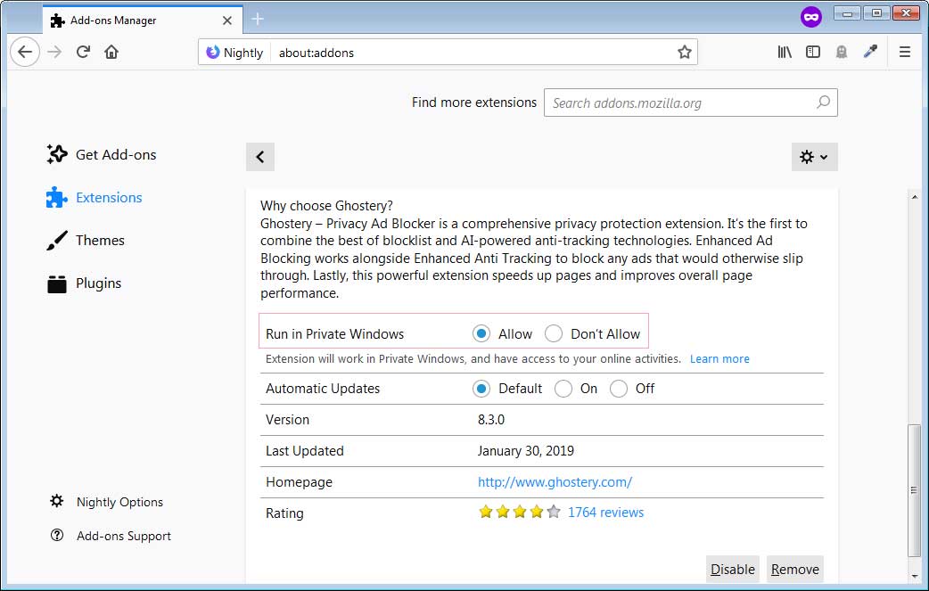Reload the current page

[83, 53]
